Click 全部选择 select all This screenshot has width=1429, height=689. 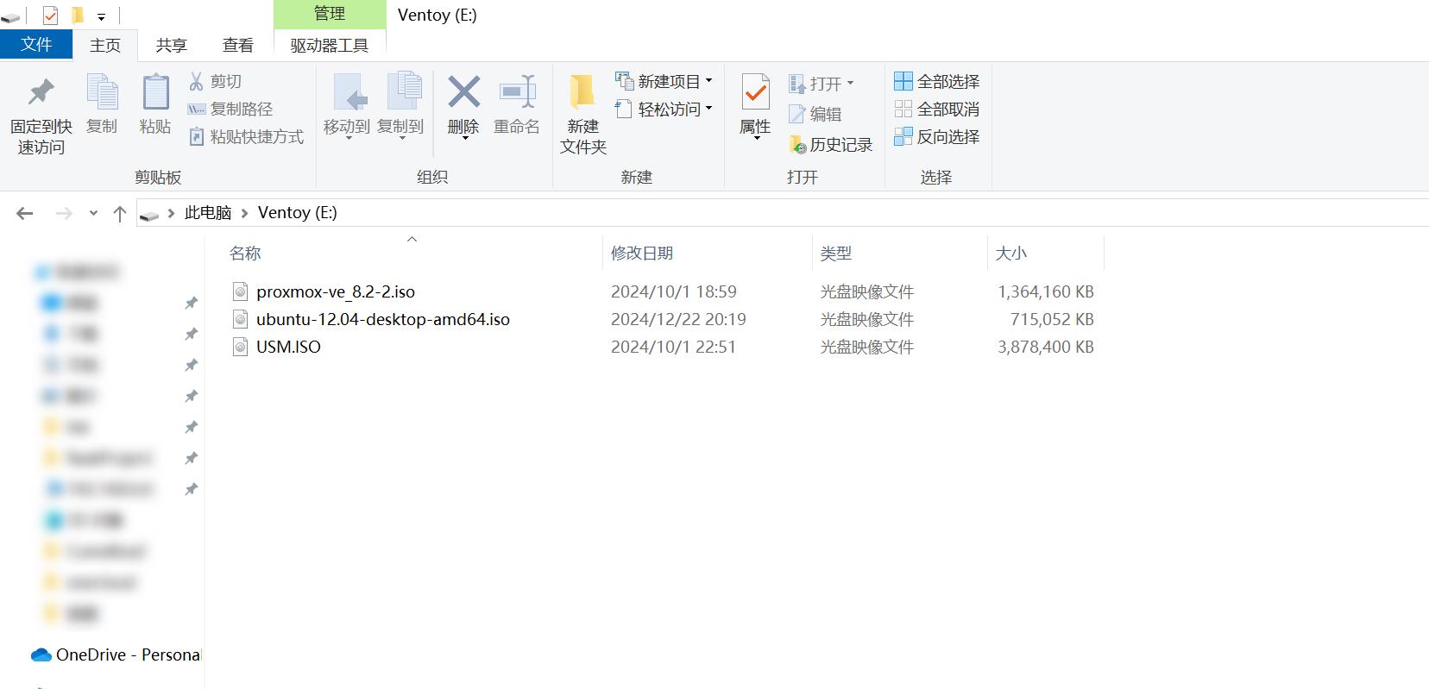[x=937, y=81]
